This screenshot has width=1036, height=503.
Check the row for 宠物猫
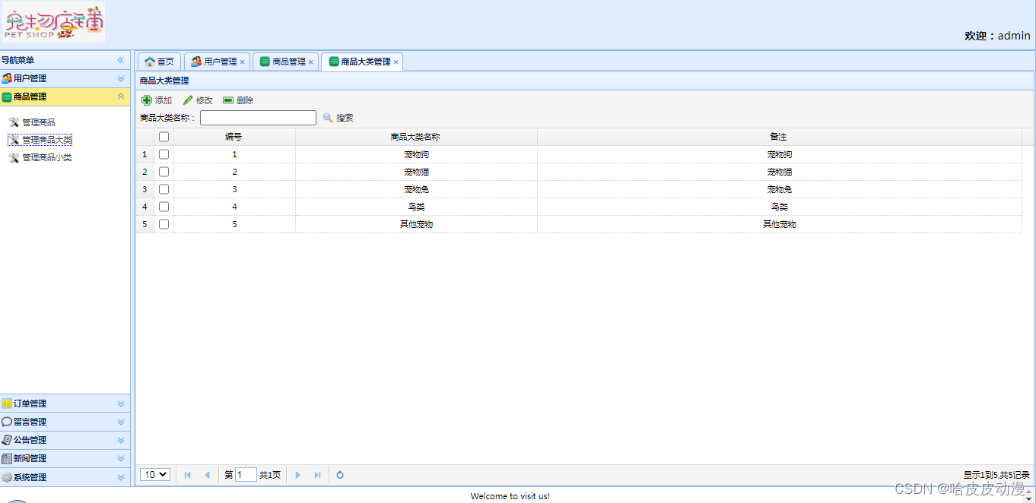(x=164, y=172)
